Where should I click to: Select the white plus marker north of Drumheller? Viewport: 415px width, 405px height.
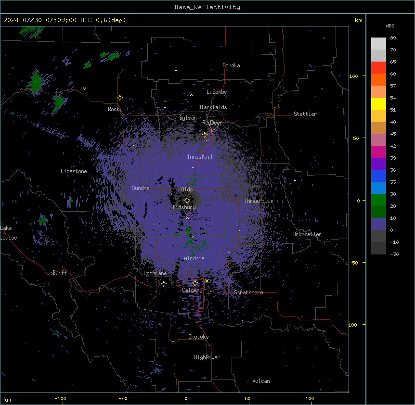[295, 180]
